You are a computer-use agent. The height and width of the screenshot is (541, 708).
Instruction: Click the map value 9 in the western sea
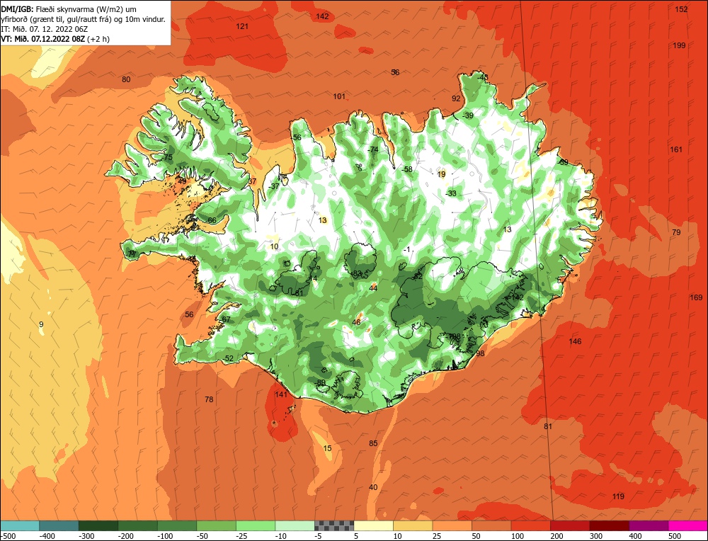click(x=41, y=324)
